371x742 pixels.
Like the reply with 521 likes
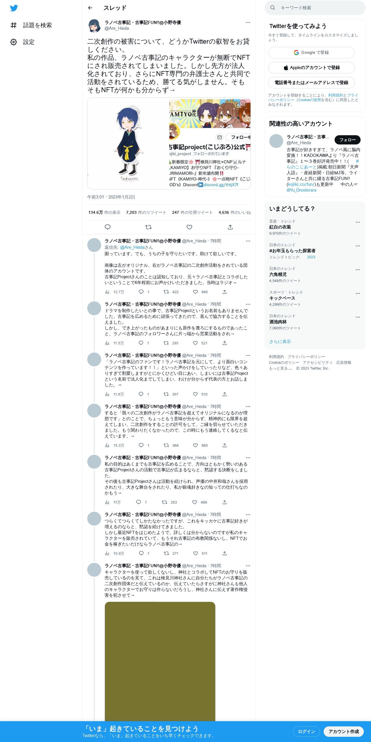click(195, 343)
